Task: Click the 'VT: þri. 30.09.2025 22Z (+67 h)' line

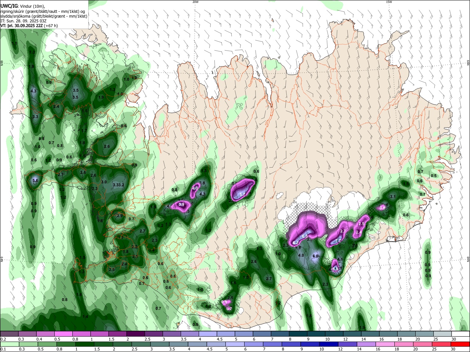Action: pyautogui.click(x=29, y=26)
